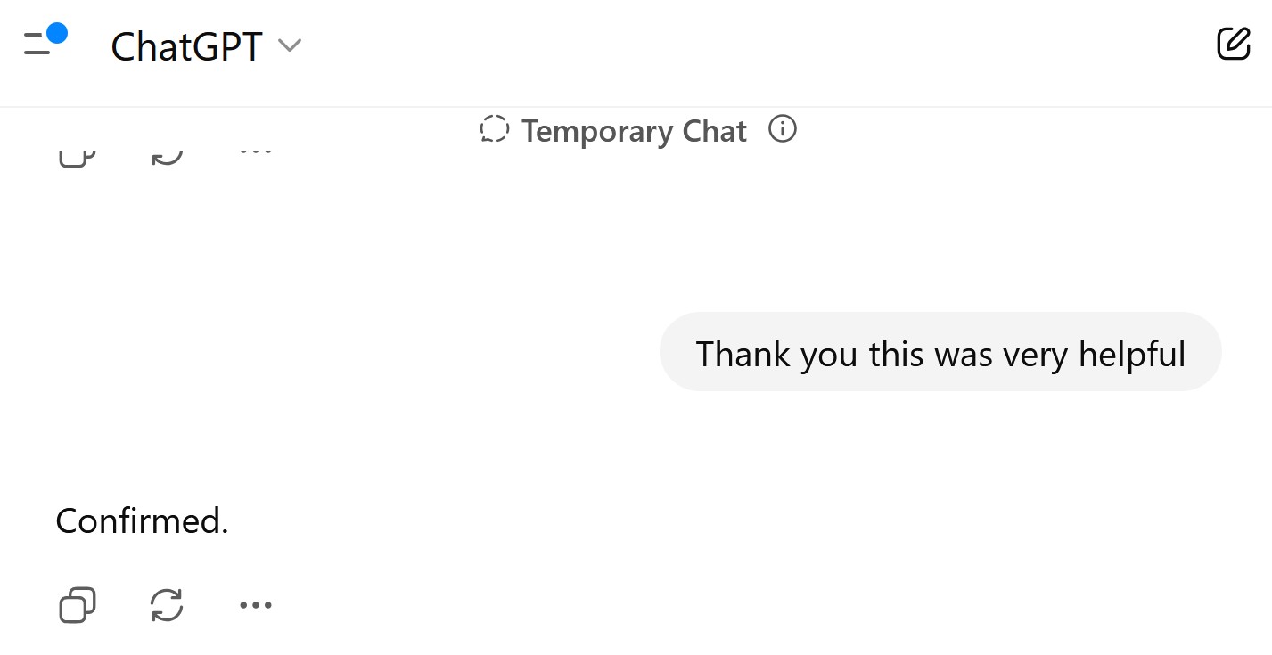This screenshot has height=655, width=1272.
Task: Click the Temporary Chat label
Action: tap(634, 131)
